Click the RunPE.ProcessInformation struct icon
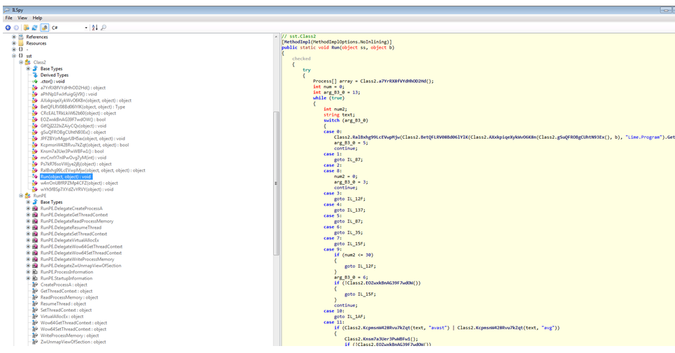Viewport: 675px width, 353px height. (x=35, y=272)
